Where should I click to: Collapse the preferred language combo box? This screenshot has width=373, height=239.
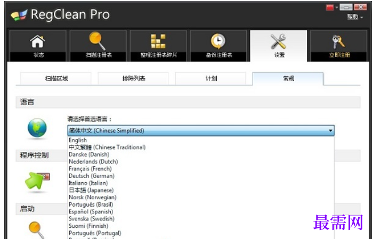[x=201, y=131]
